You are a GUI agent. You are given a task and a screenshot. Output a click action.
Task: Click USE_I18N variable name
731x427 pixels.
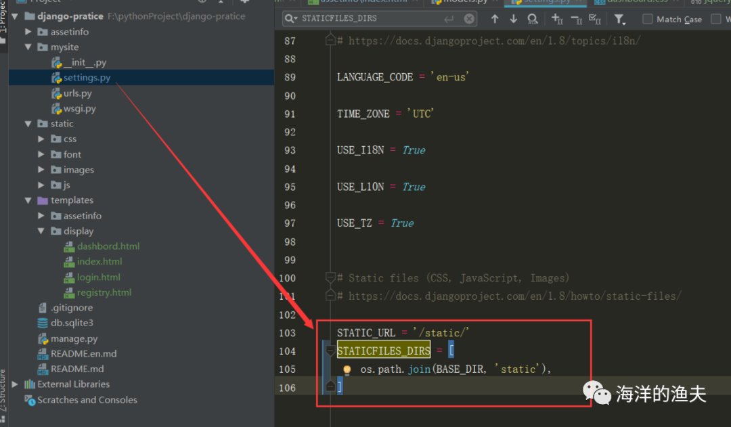point(360,150)
